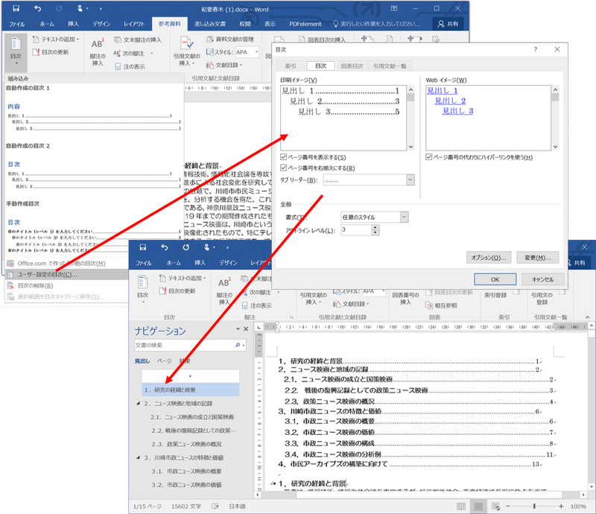Viewport: 596px width, 514px height.
Task: Open the 目次 gallery button in the top window ribbon
Action: [x=16, y=52]
